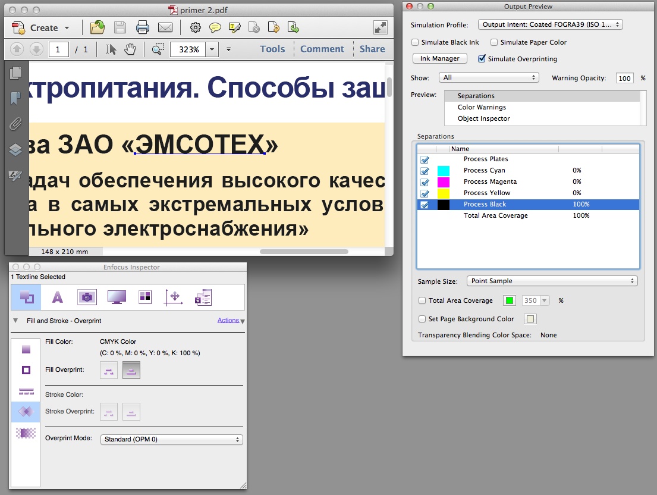This screenshot has height=495, width=657.
Task: Activate the Hand pan tool
Action: (130, 49)
